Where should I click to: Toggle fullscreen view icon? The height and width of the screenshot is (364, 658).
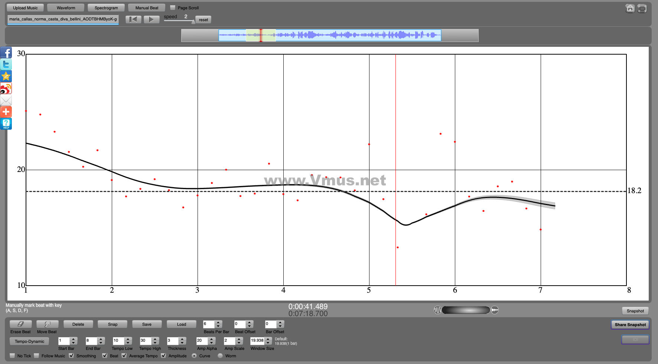point(642,8)
